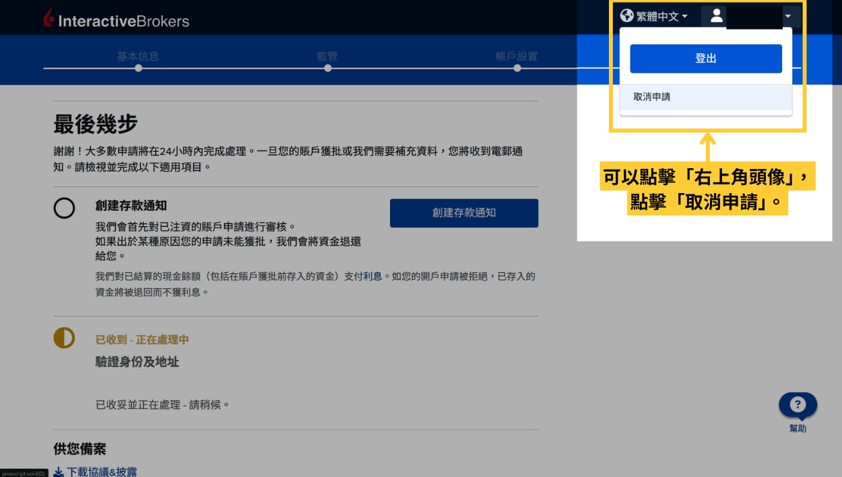The height and width of the screenshot is (477, 842).
Task: Open the 幫助 question mark button
Action: 798,405
